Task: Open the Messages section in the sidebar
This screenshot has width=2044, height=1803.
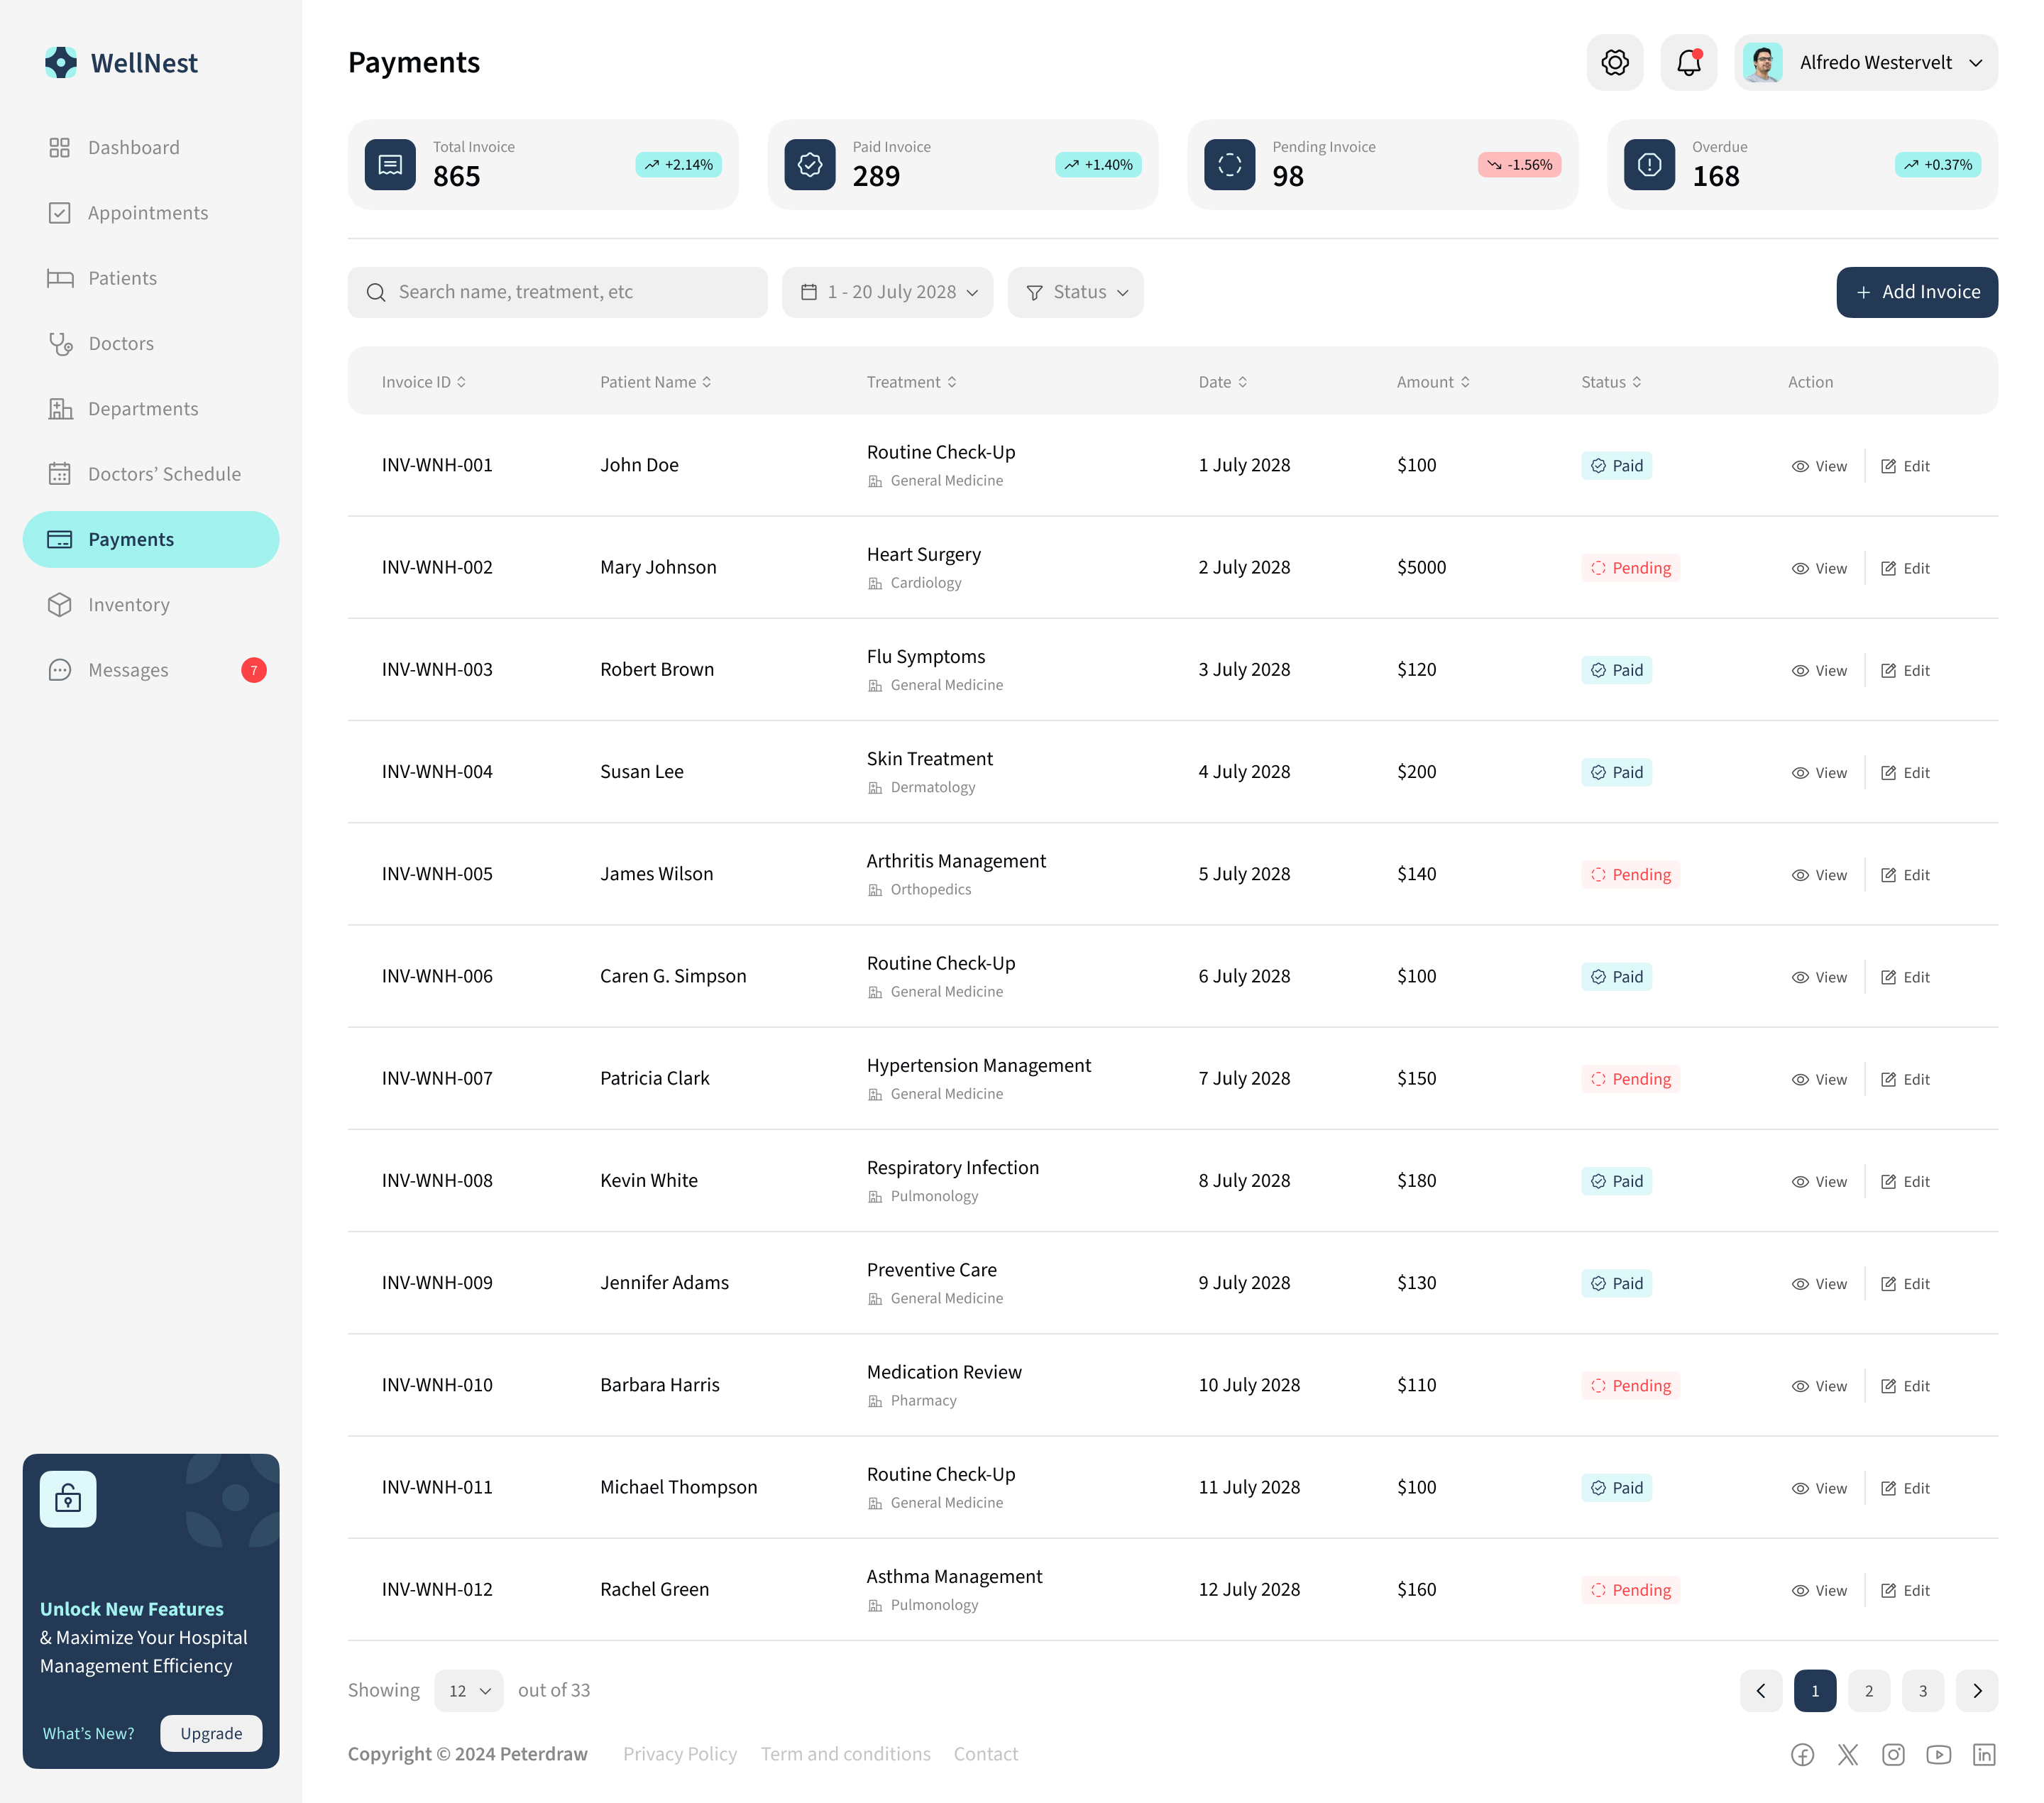Action: [126, 670]
